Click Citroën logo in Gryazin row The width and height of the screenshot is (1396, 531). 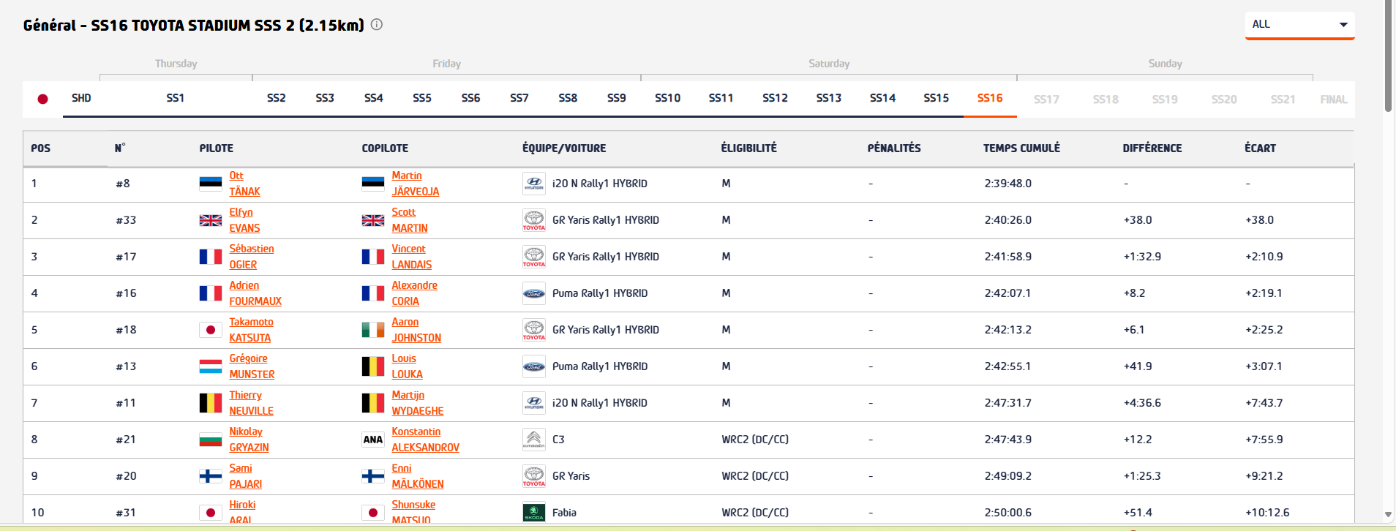pos(534,440)
